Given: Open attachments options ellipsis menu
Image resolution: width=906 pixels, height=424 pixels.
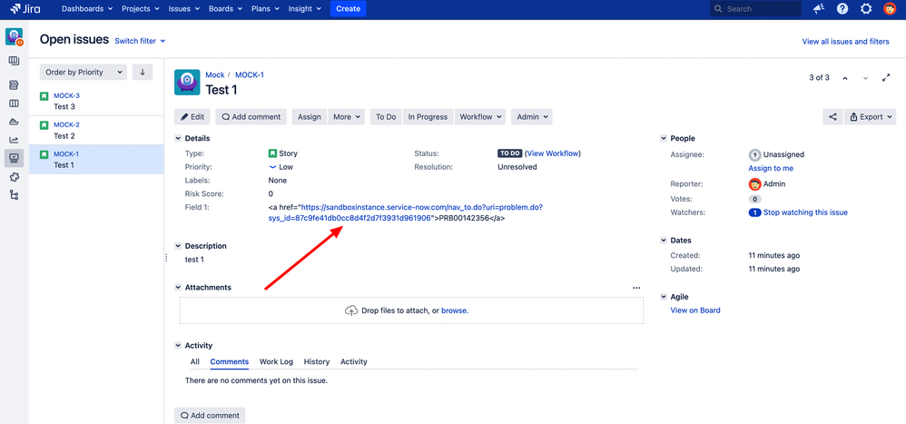Looking at the screenshot, I should click(636, 287).
